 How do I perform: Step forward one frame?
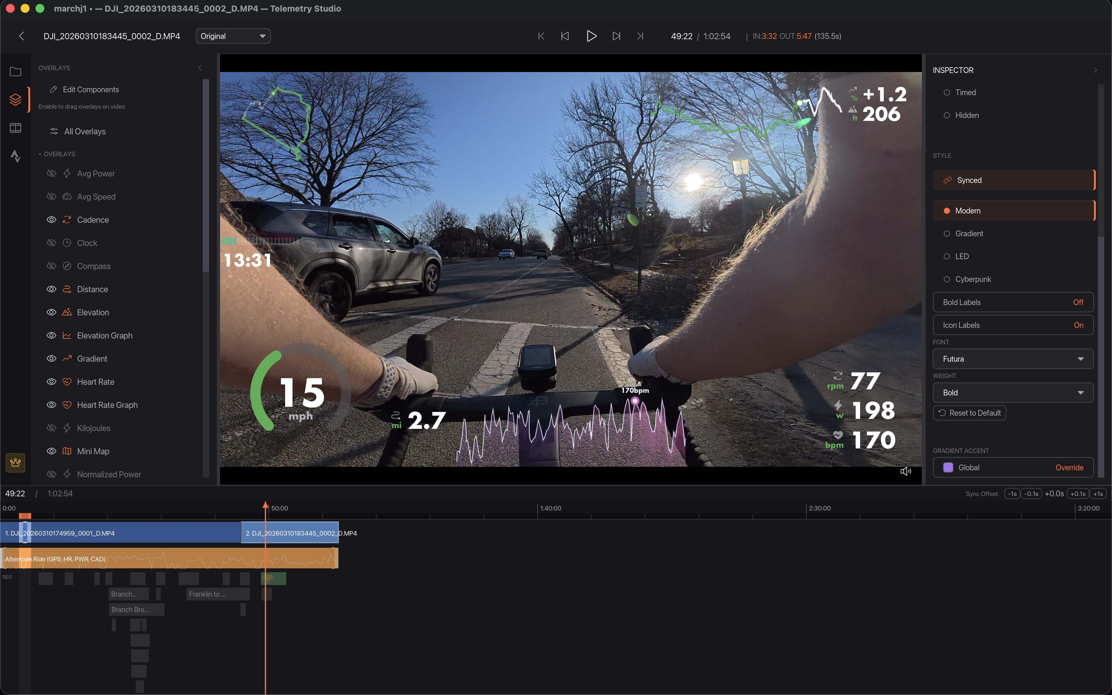[616, 36]
